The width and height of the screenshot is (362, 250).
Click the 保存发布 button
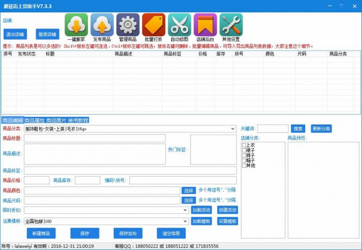pos(128,233)
